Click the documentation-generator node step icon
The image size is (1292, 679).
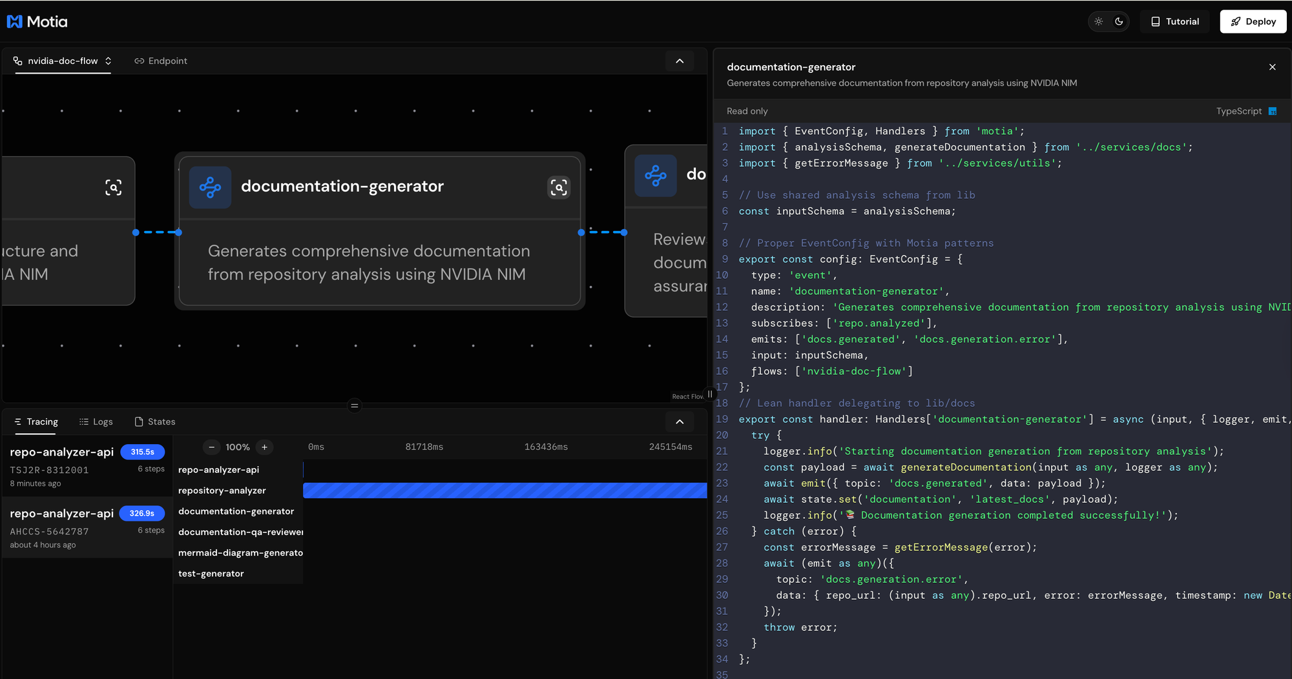tap(210, 187)
